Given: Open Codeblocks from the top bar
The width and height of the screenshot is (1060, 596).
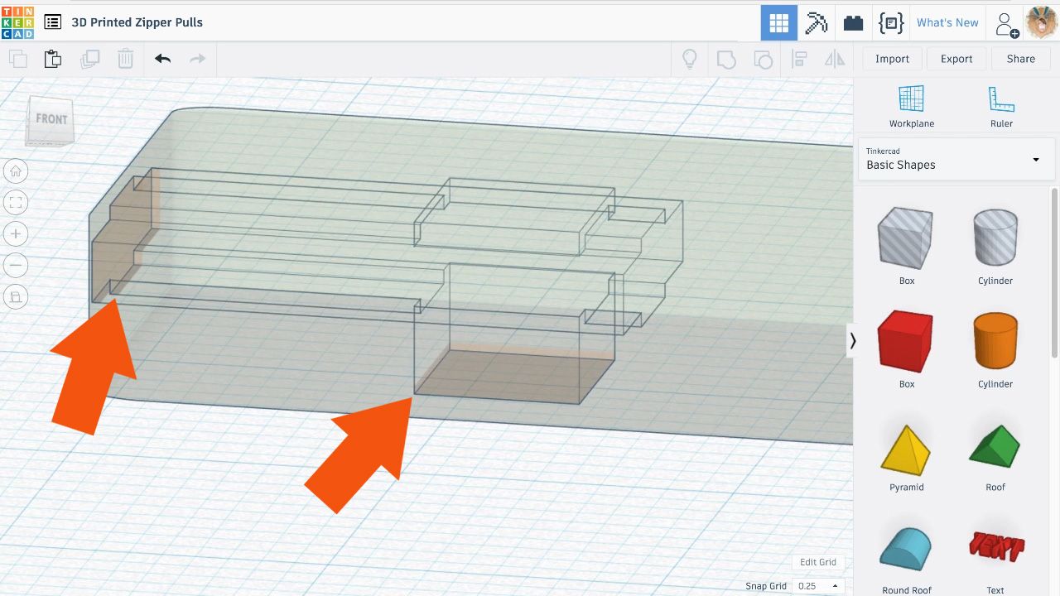Looking at the screenshot, I should [x=890, y=22].
